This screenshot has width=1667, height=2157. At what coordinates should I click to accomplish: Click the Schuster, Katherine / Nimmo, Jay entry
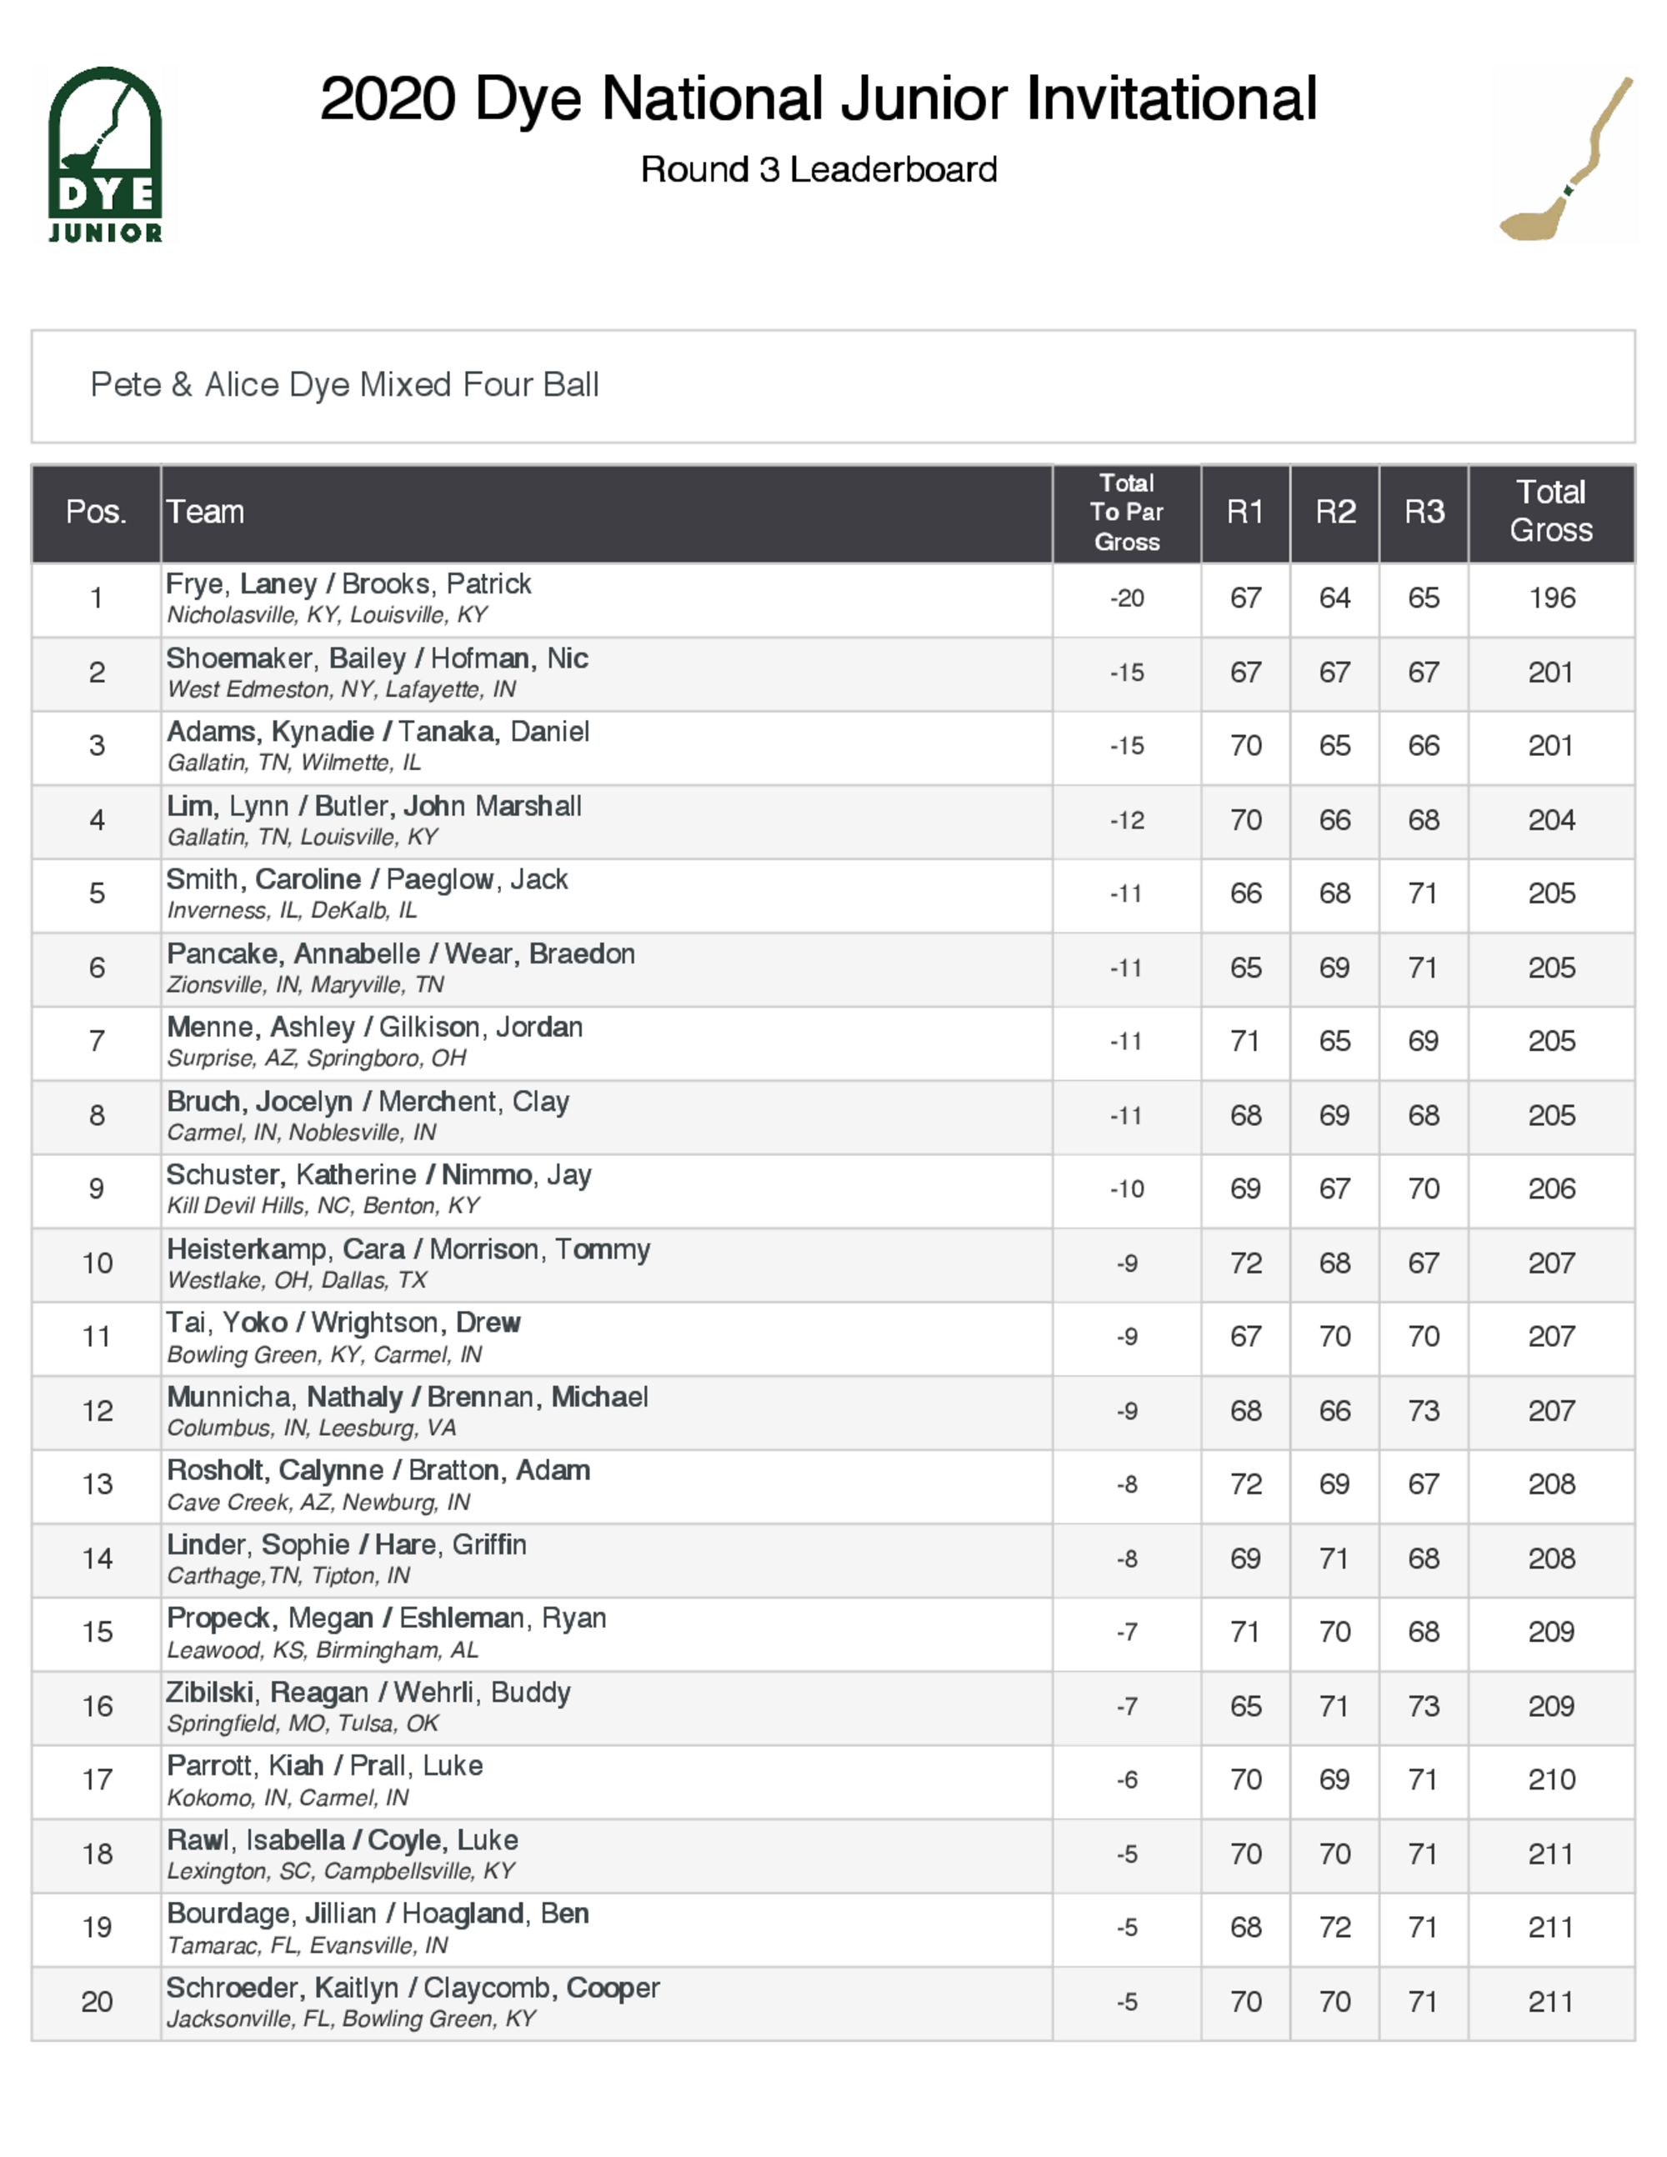379,1175
